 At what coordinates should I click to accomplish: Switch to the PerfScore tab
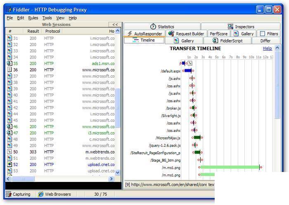coord(218,33)
